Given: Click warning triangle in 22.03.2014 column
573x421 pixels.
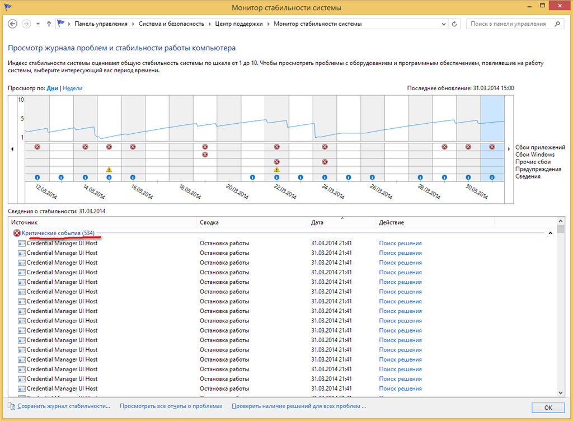Looking at the screenshot, I should click(x=276, y=170).
